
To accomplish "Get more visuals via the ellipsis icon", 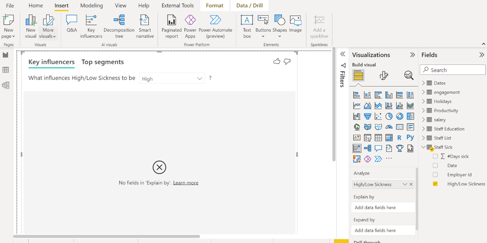I will click(x=389, y=159).
